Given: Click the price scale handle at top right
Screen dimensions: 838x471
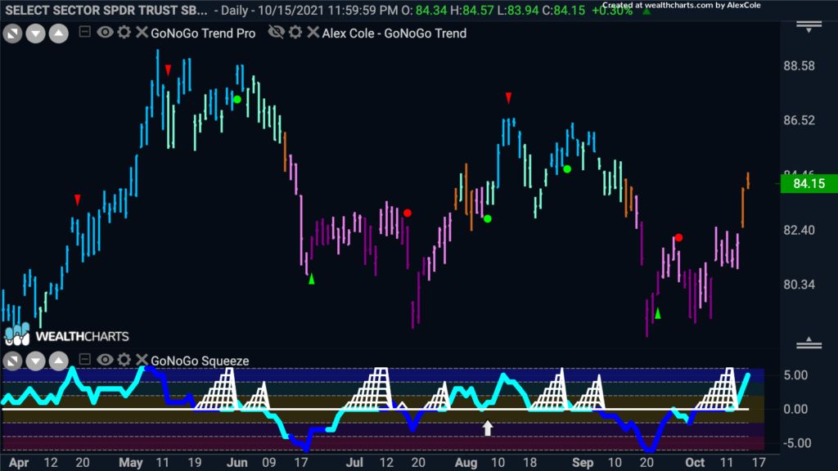Looking at the screenshot, I should pyautogui.click(x=809, y=26).
